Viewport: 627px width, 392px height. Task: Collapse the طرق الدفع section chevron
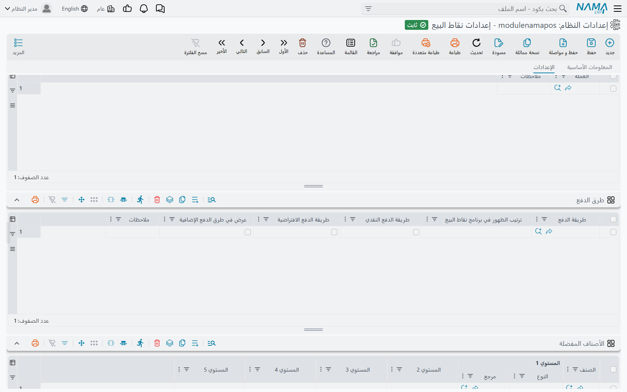click(x=17, y=200)
